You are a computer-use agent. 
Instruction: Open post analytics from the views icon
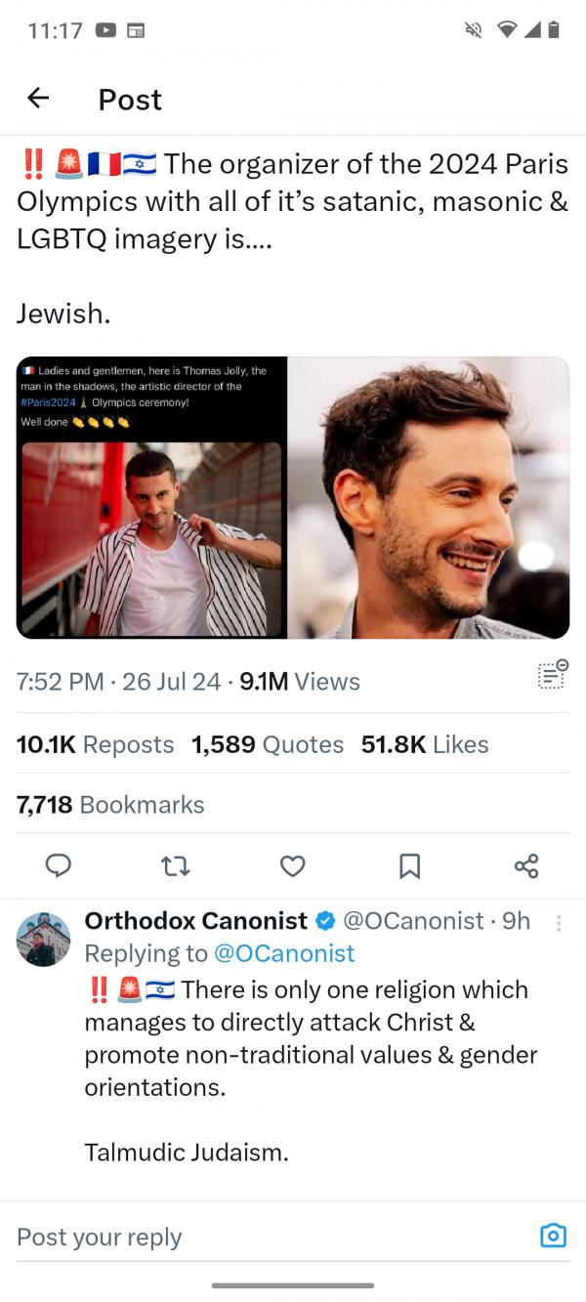point(551,674)
